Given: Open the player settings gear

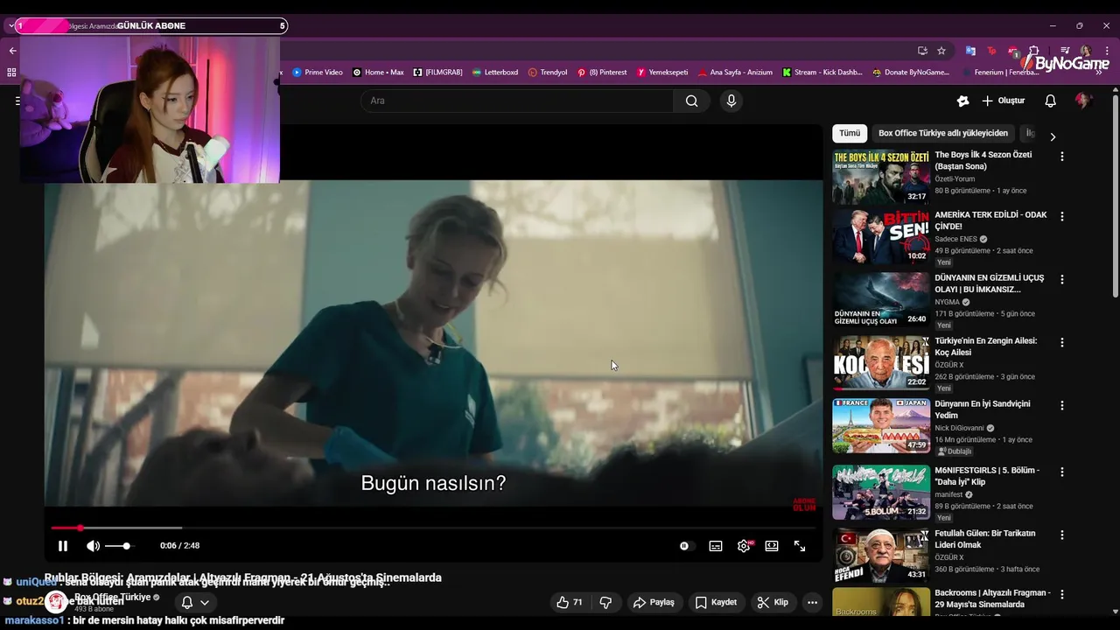Looking at the screenshot, I should (x=744, y=546).
